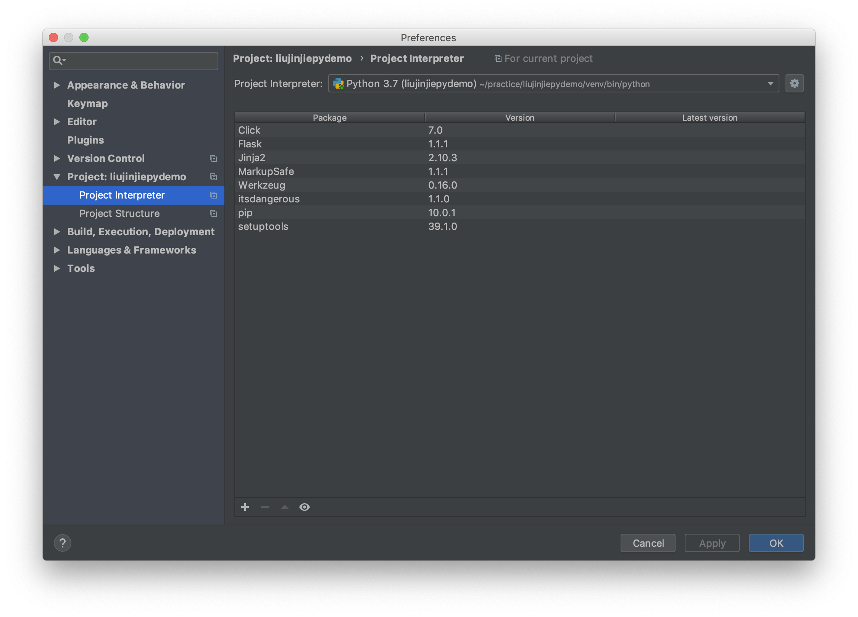Click project-level icon beside Project: liujinjiepydemo
The width and height of the screenshot is (858, 617).
(213, 177)
